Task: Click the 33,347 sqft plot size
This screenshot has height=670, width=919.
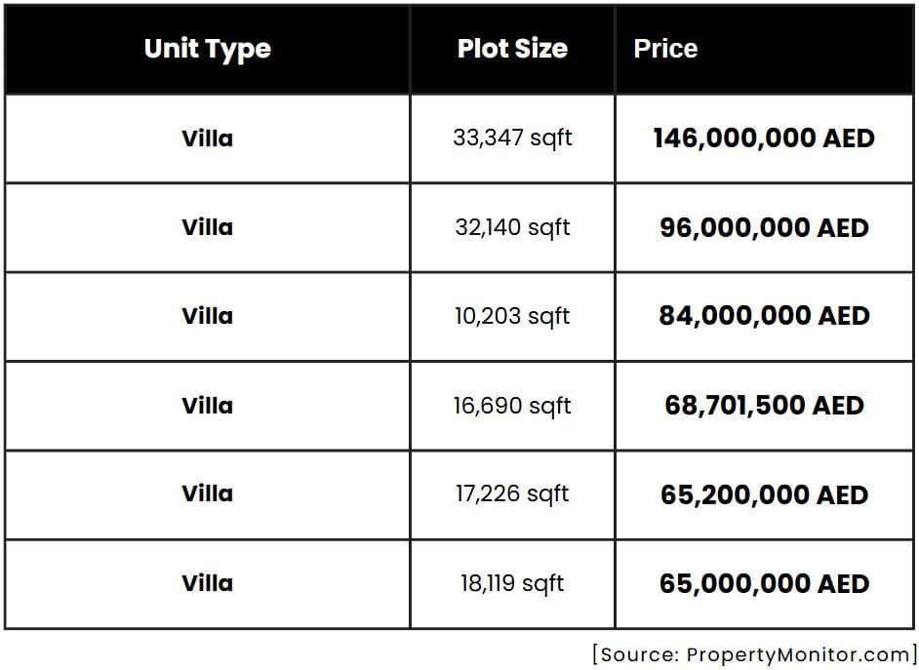Action: 512,138
